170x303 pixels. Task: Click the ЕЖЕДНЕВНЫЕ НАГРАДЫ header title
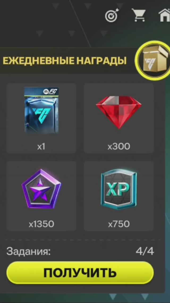pos(65,61)
